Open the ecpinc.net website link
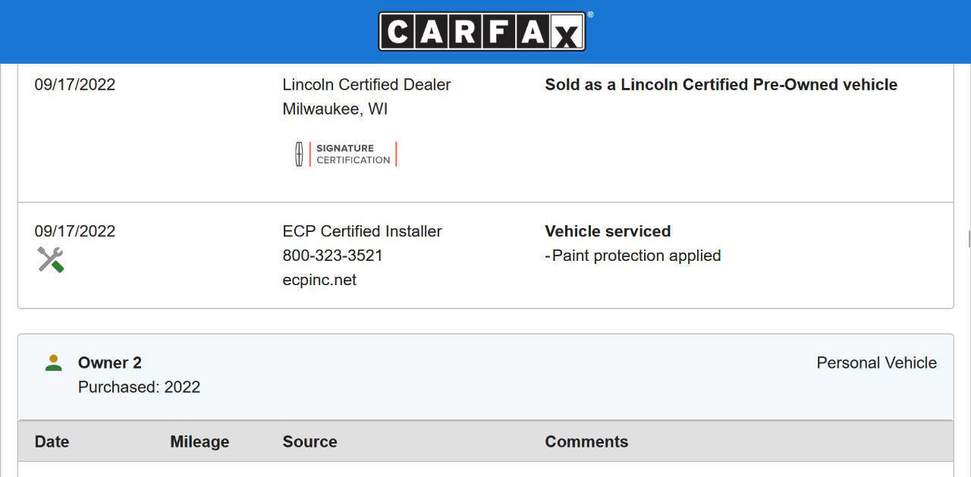 click(319, 280)
